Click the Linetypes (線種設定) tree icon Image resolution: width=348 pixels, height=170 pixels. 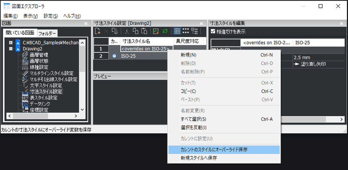pos(25,67)
